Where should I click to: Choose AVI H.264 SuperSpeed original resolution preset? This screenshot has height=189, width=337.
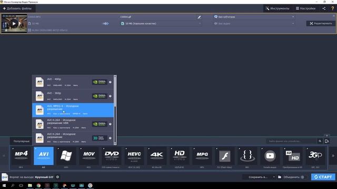point(73,138)
